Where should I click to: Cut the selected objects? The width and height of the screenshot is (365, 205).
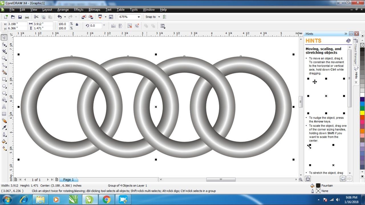(x=36, y=17)
